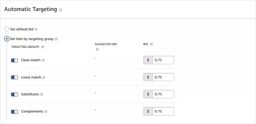Screen dimensions: 256x124
Task: Click the info icon beside Automatic Targeting heading
Action: click(x=60, y=10)
